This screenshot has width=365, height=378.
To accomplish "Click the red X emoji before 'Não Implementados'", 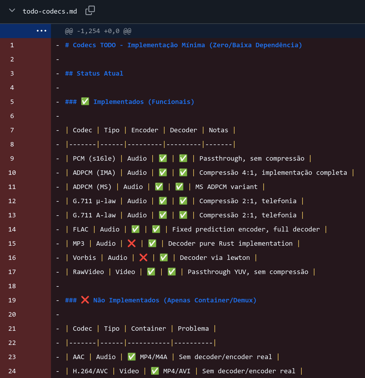I will pos(85,300).
